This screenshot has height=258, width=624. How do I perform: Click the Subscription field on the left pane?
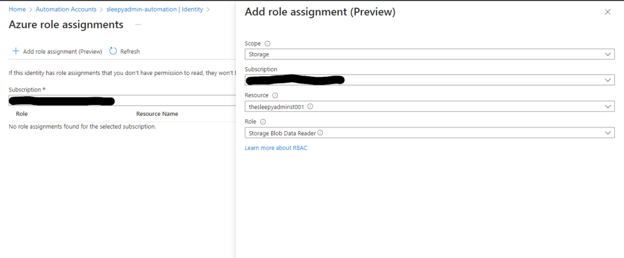[122, 101]
